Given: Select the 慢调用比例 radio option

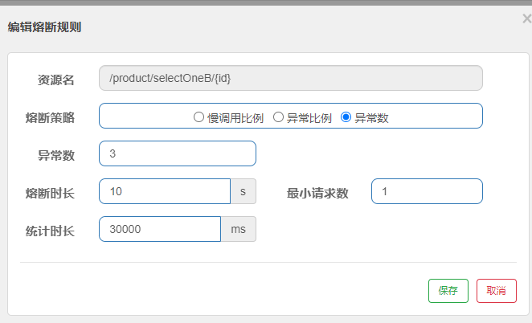Looking at the screenshot, I should (198, 117).
